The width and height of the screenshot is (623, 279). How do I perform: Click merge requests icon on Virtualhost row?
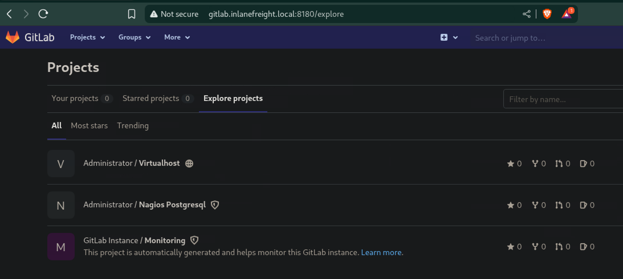559,164
